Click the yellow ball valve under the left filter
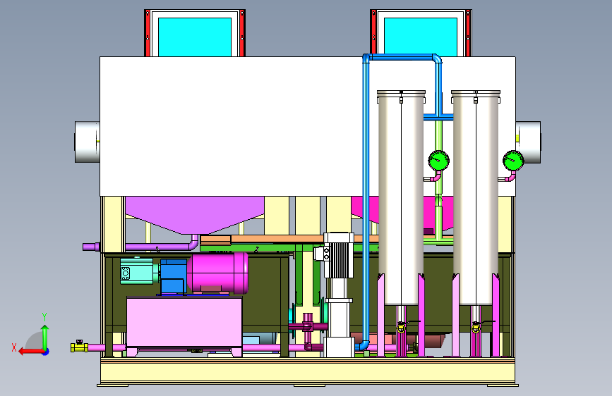Screen dimensions: 612x396 [401, 328]
